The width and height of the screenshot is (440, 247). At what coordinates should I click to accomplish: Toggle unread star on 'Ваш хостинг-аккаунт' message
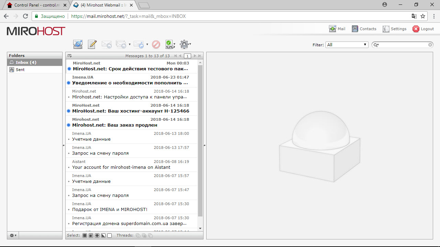[x=69, y=111]
